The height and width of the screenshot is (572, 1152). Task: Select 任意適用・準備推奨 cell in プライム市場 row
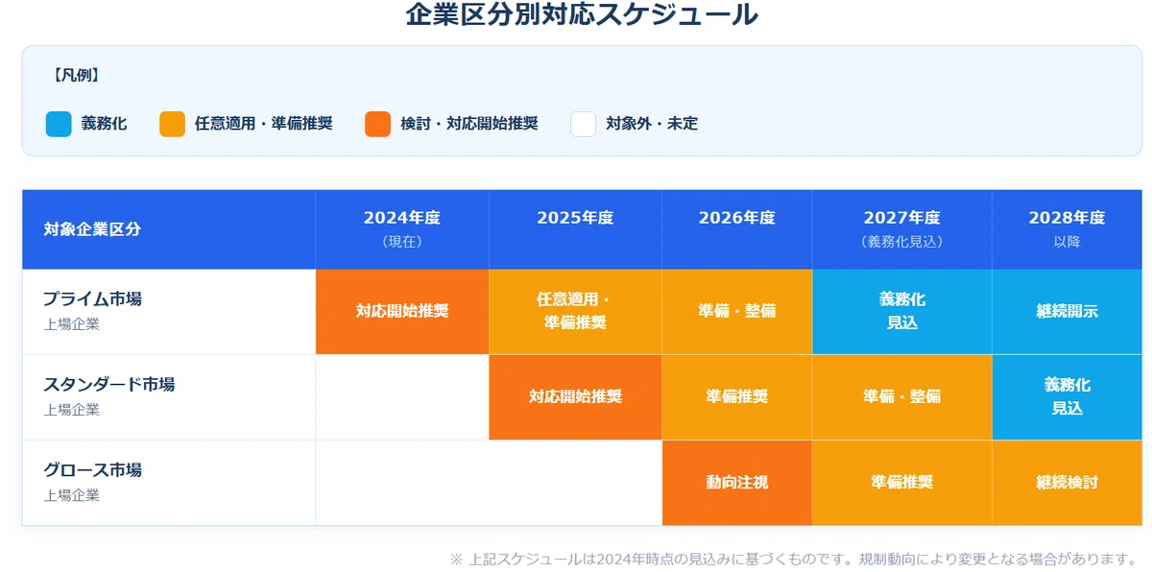576,312
